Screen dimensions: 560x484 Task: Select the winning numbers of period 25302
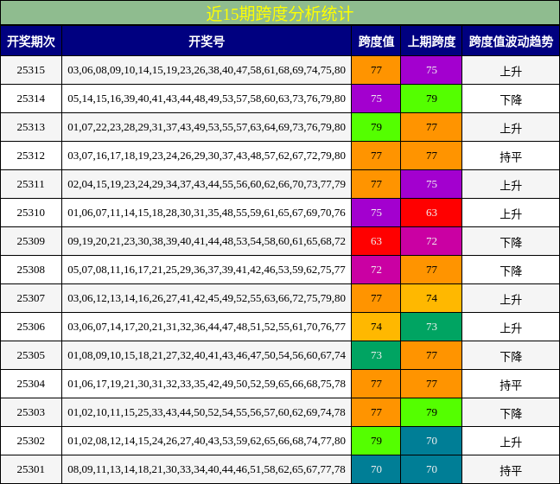pyautogui.click(x=207, y=441)
